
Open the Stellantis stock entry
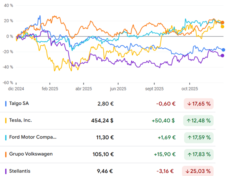coord(20,171)
